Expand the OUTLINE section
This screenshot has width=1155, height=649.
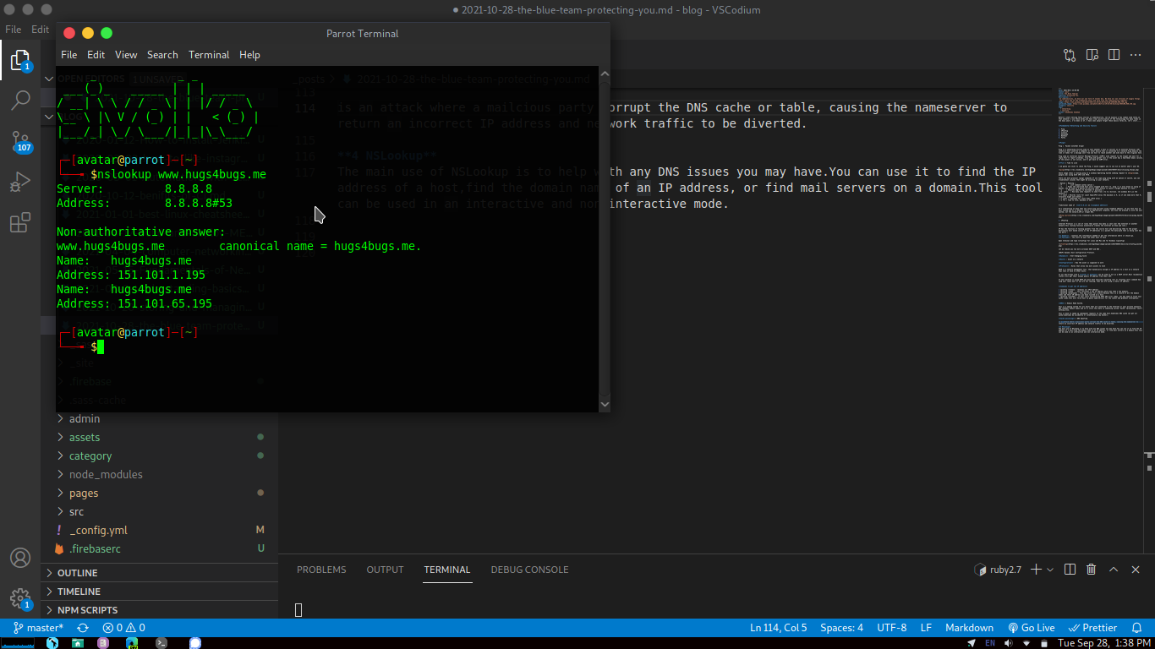[160, 573]
